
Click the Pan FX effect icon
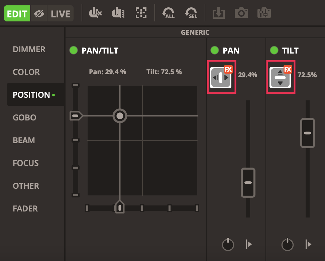(x=221, y=77)
